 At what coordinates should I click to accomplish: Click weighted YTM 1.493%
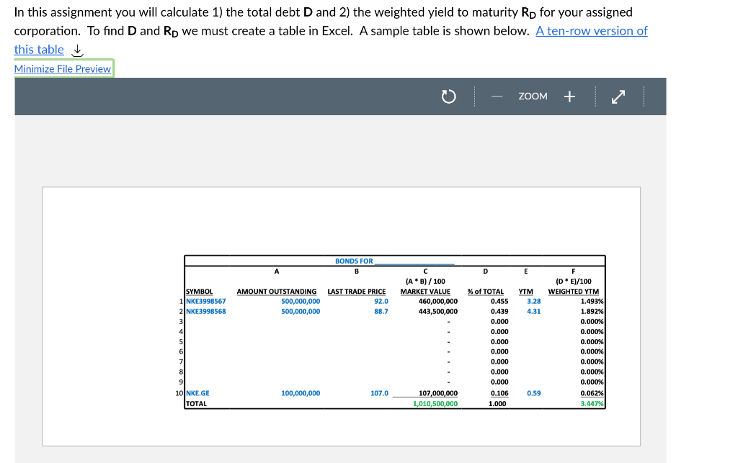click(x=592, y=301)
